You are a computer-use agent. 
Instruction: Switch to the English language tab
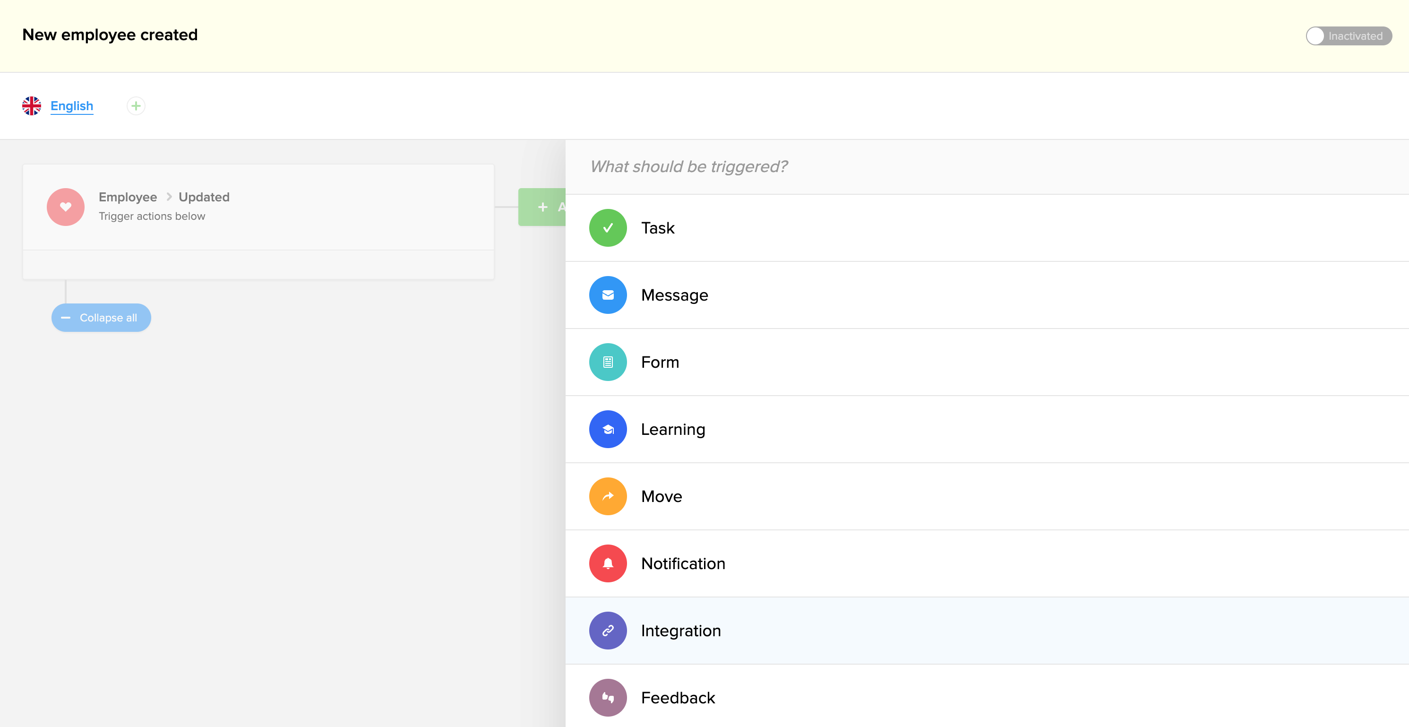click(x=72, y=106)
